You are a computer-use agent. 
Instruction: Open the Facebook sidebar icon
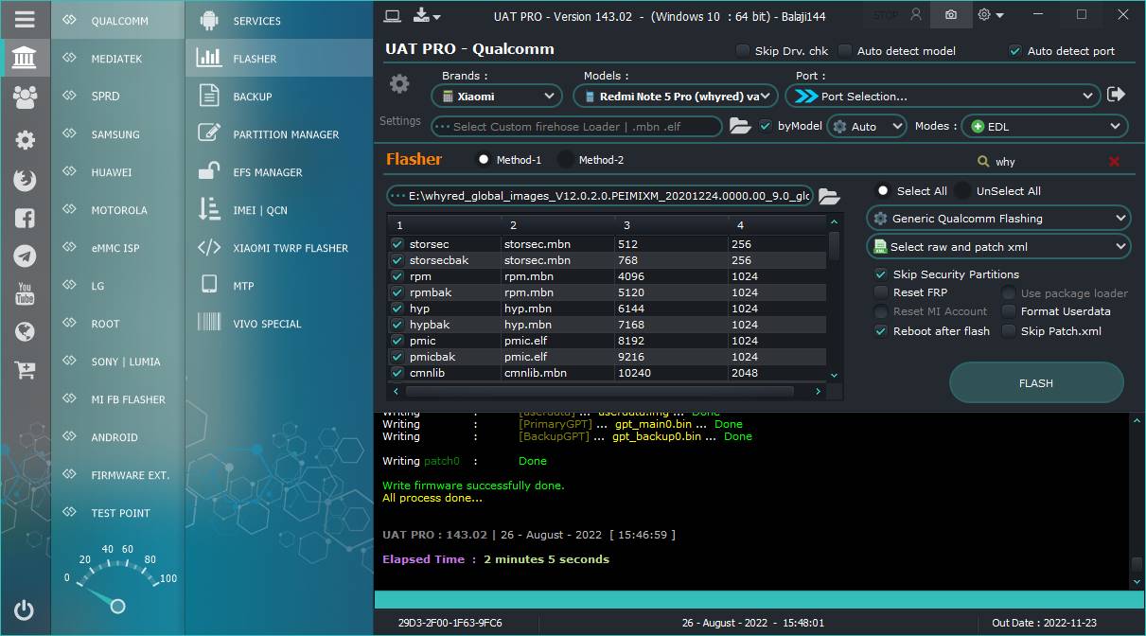point(25,219)
